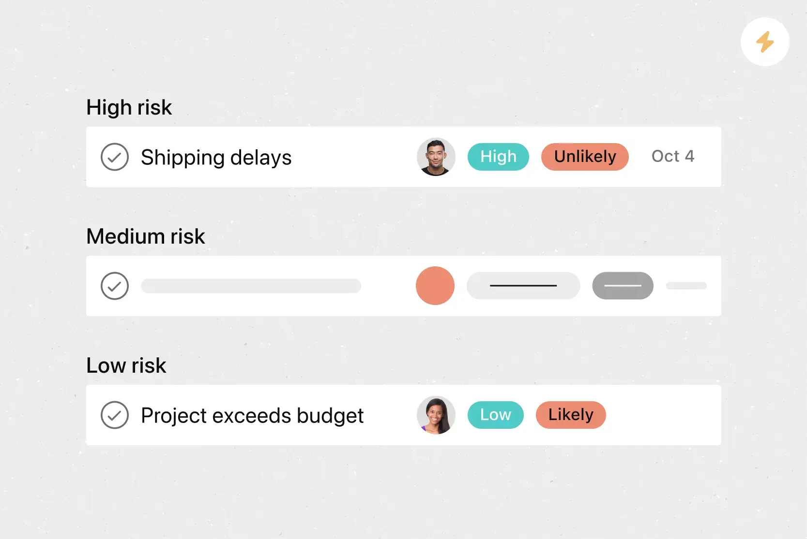Complete the Project exceeds budget task

pyautogui.click(x=115, y=415)
